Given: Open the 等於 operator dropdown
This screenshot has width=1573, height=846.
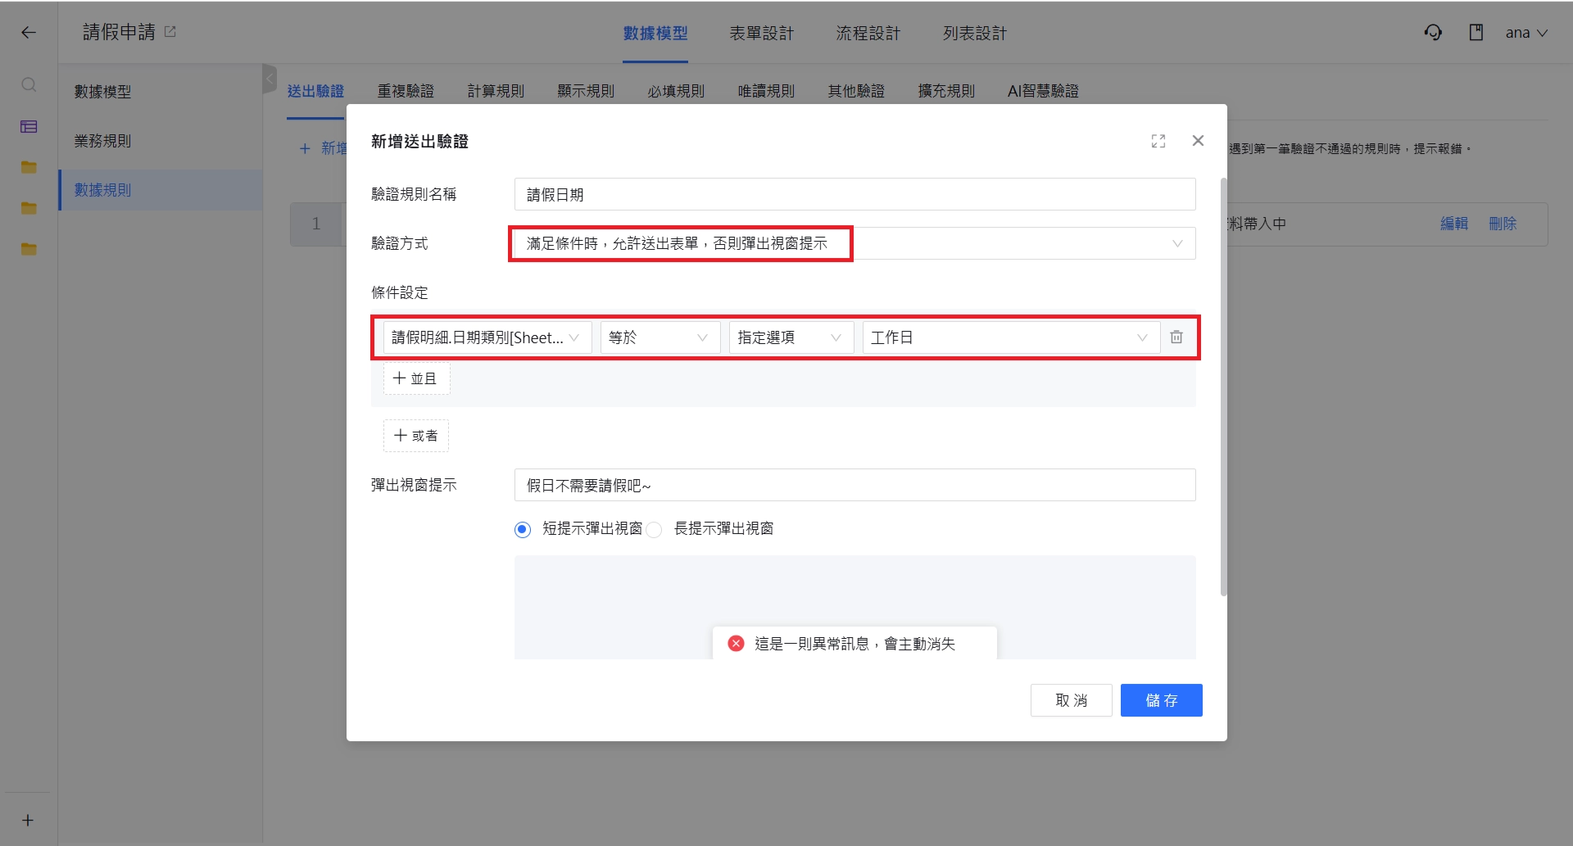Looking at the screenshot, I should click(660, 337).
